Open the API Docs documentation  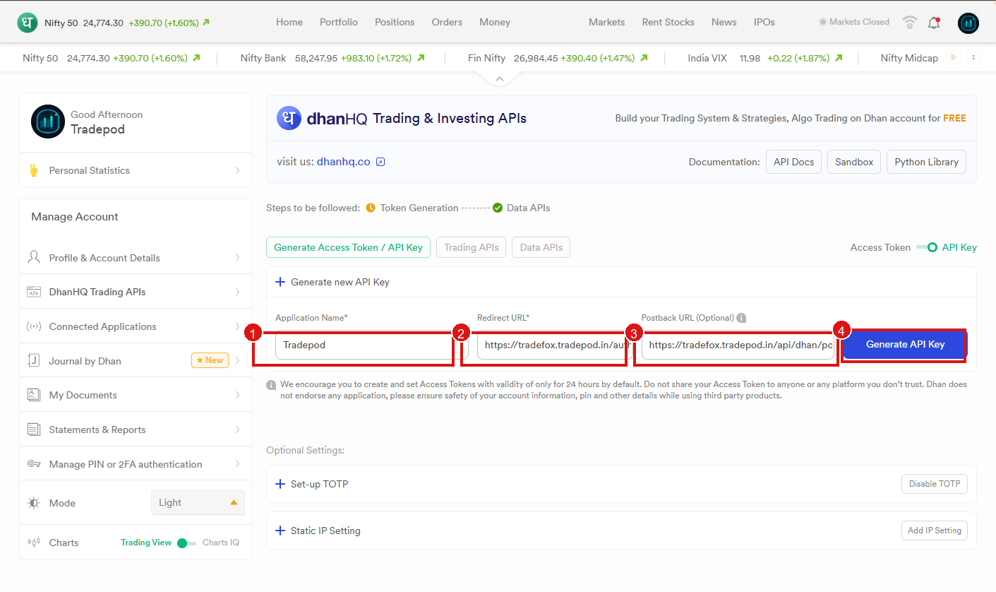[x=794, y=162]
